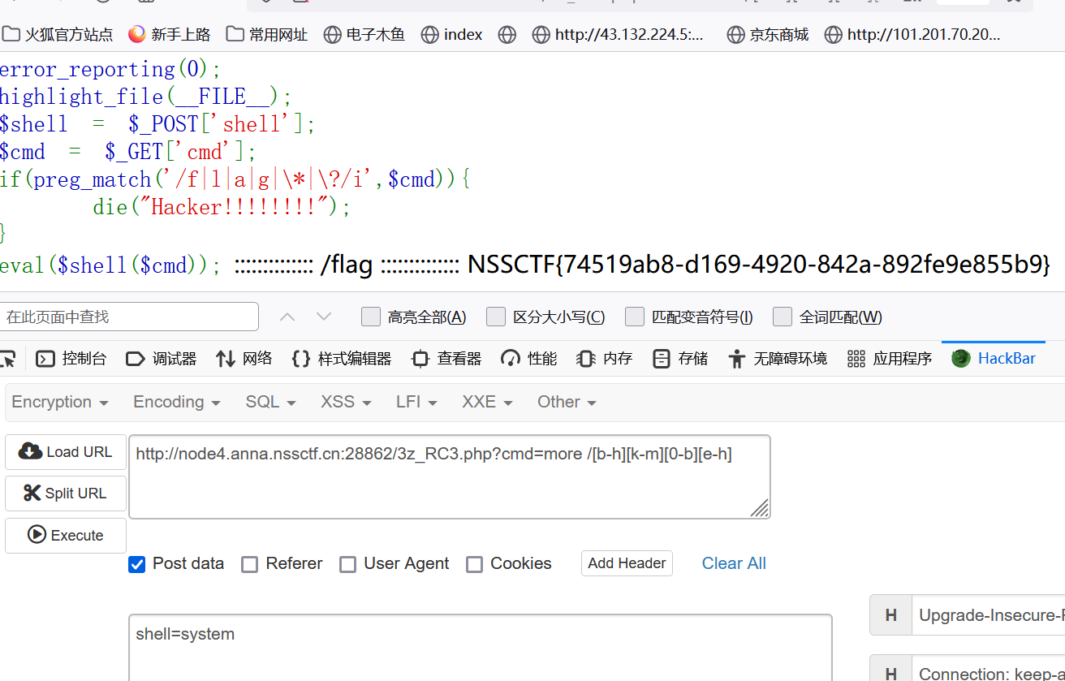
Task: Switch to the 控制台 console tab
Action: pyautogui.click(x=71, y=359)
